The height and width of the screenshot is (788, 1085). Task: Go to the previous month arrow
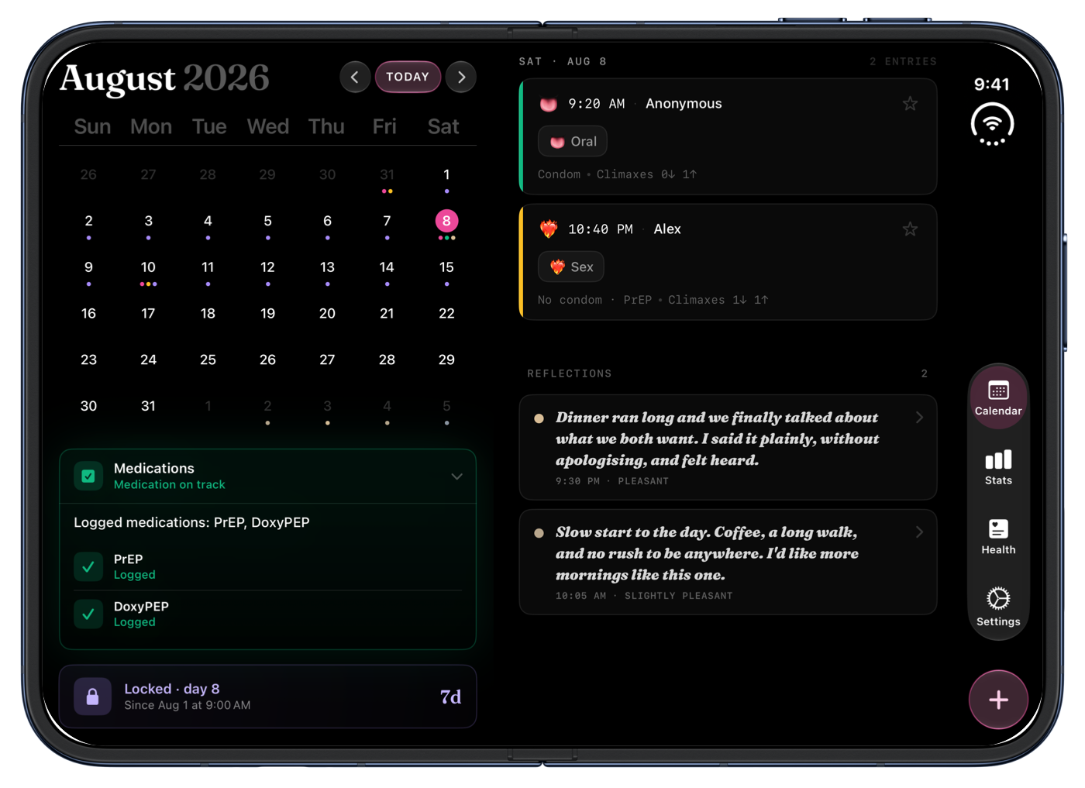355,77
